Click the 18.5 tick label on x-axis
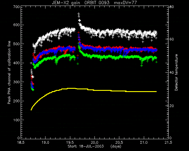Viewport: 189px width, 151px height. pyautogui.click(x=21, y=142)
